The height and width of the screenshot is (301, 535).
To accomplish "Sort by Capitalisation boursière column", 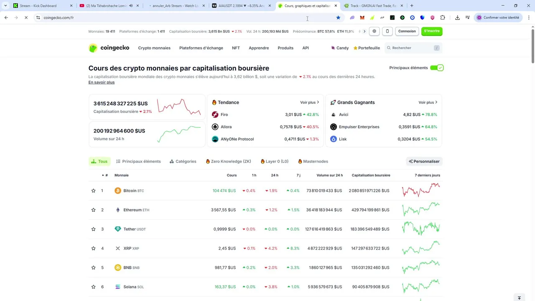I will 371,175.
